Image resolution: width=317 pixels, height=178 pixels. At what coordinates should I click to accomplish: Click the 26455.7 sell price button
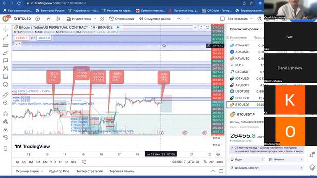21,38
